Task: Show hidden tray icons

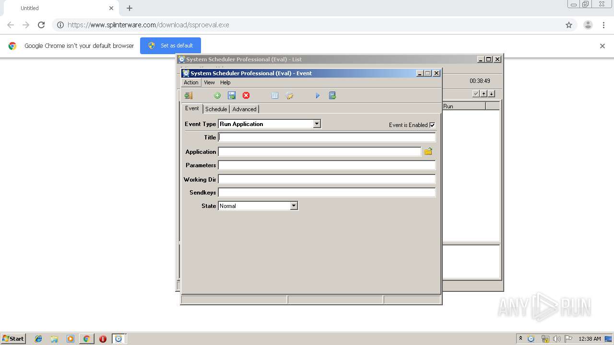Action: [520, 339]
